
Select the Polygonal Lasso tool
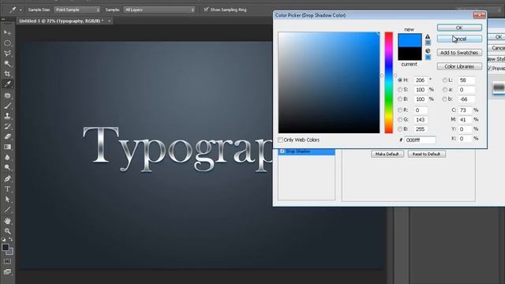[7, 54]
